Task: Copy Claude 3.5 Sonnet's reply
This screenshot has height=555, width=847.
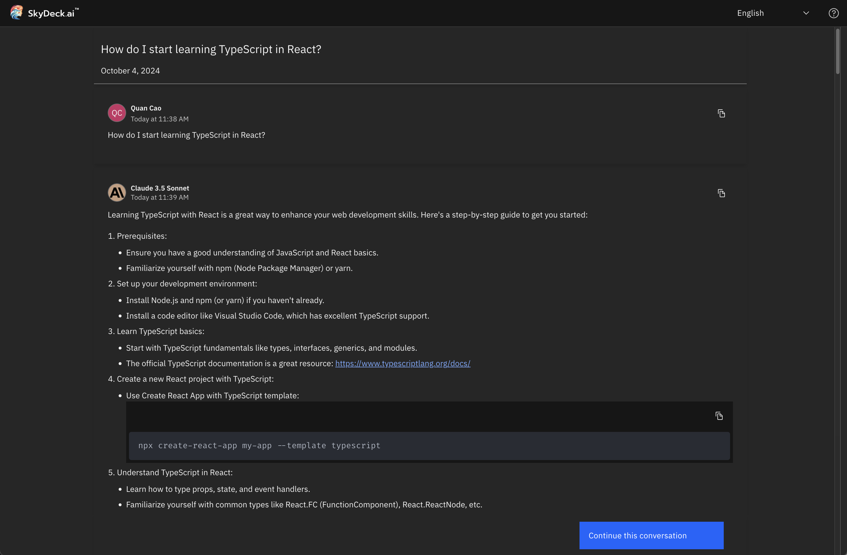Action: click(x=721, y=193)
